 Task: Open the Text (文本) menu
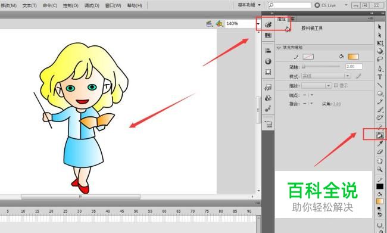tap(30, 5)
